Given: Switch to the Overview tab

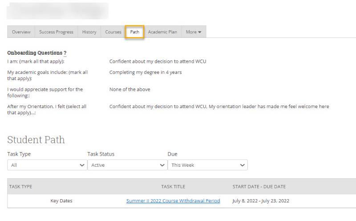Looking at the screenshot, I should pos(21,32).
